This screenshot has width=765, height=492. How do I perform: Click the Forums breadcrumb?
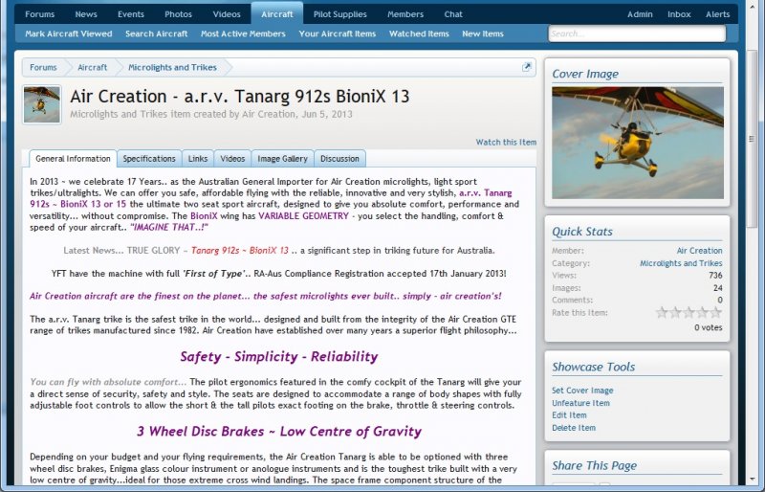43,67
